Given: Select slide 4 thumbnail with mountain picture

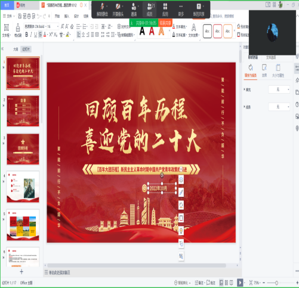Looking at the screenshot, I should coord(23,187).
